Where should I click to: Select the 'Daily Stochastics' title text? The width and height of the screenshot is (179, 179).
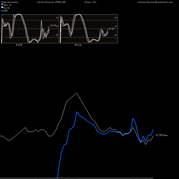click(x=10, y=2)
